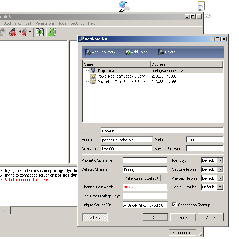Image resolution: width=239 pixels, height=239 pixels.
Task: Maximize the Bookmarks dialog window
Action: coord(218,39)
